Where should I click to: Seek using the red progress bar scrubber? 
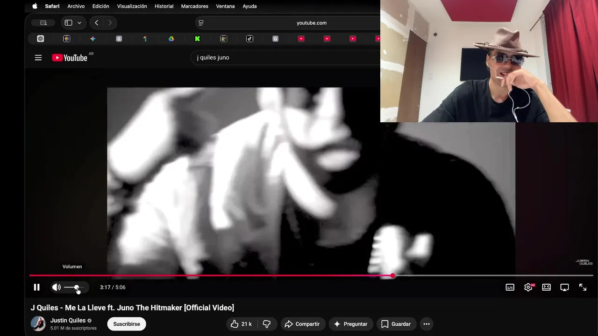[393, 276]
